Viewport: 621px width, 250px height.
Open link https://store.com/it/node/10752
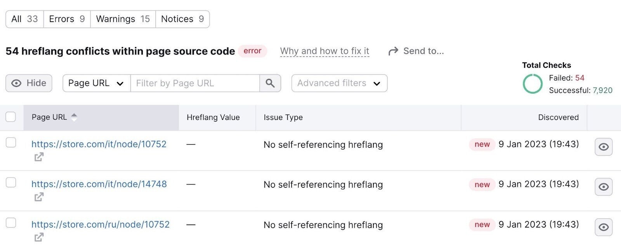99,144
